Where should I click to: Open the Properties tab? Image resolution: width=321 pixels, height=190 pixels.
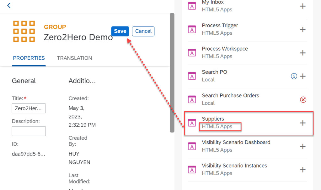[29, 58]
